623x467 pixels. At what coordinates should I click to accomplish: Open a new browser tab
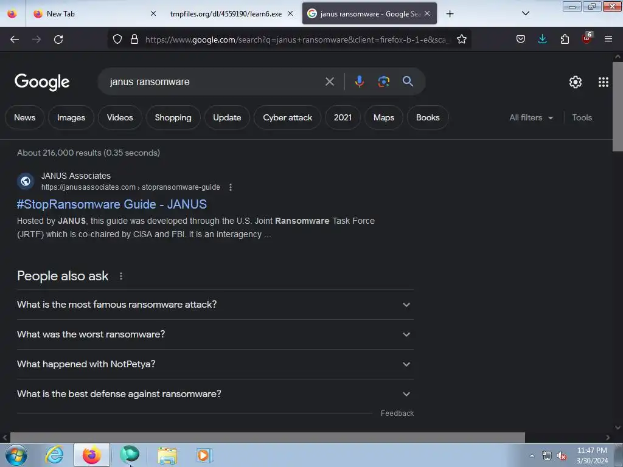[x=450, y=14]
